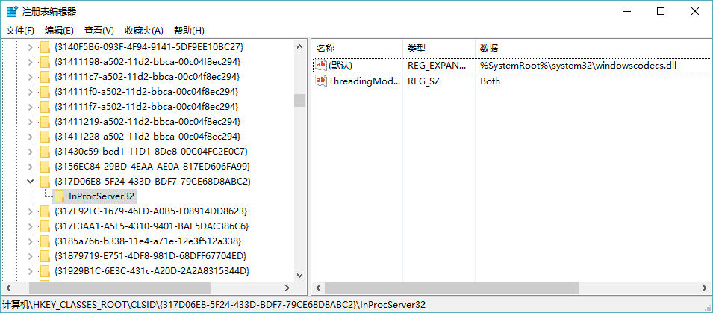The width and height of the screenshot is (713, 313).
Task: Click folder icon of {314111c7-a502-11d2-bbca-00c04f8ec294}
Action: (45, 77)
